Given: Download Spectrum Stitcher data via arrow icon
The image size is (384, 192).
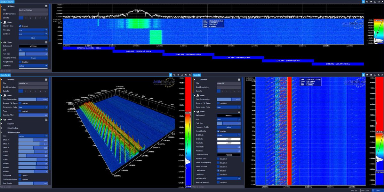Looking at the screenshot, I should pos(375,2).
